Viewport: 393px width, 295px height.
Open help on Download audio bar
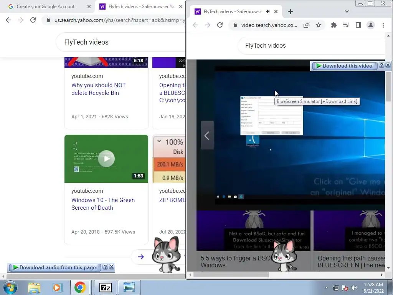pyautogui.click(x=105, y=267)
